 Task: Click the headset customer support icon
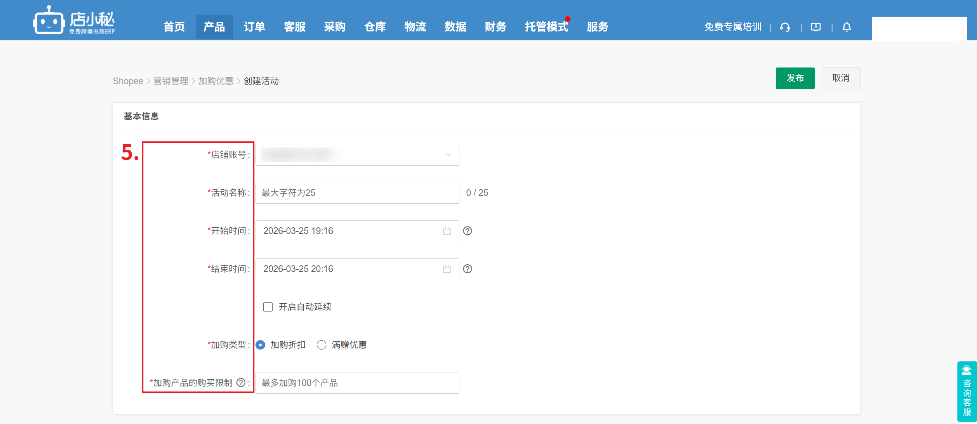pos(785,27)
